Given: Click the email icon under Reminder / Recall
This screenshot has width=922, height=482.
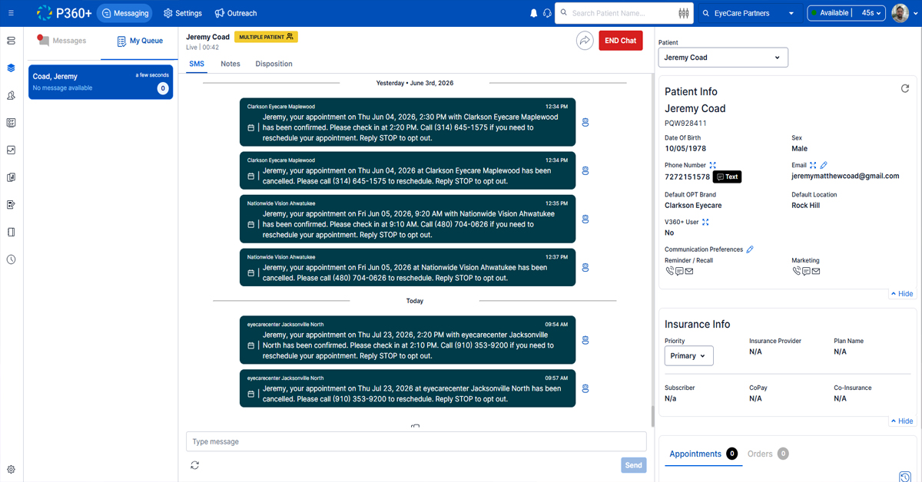Looking at the screenshot, I should pos(689,271).
